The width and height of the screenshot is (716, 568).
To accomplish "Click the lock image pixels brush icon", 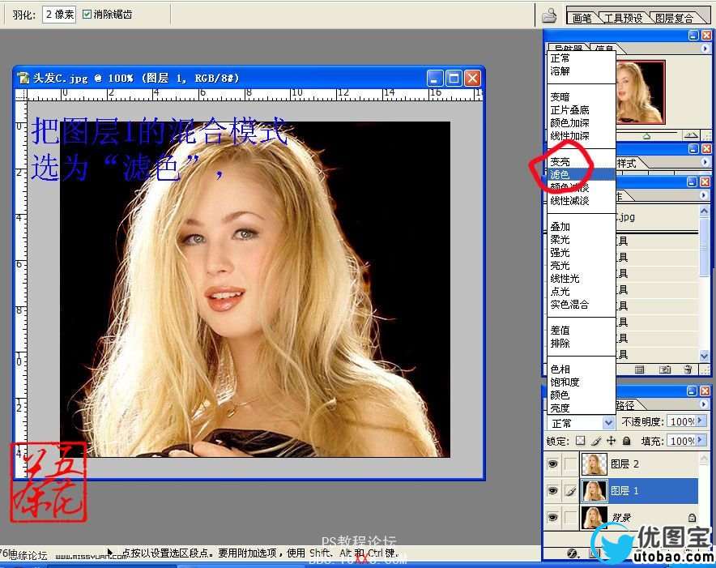I will (x=596, y=441).
